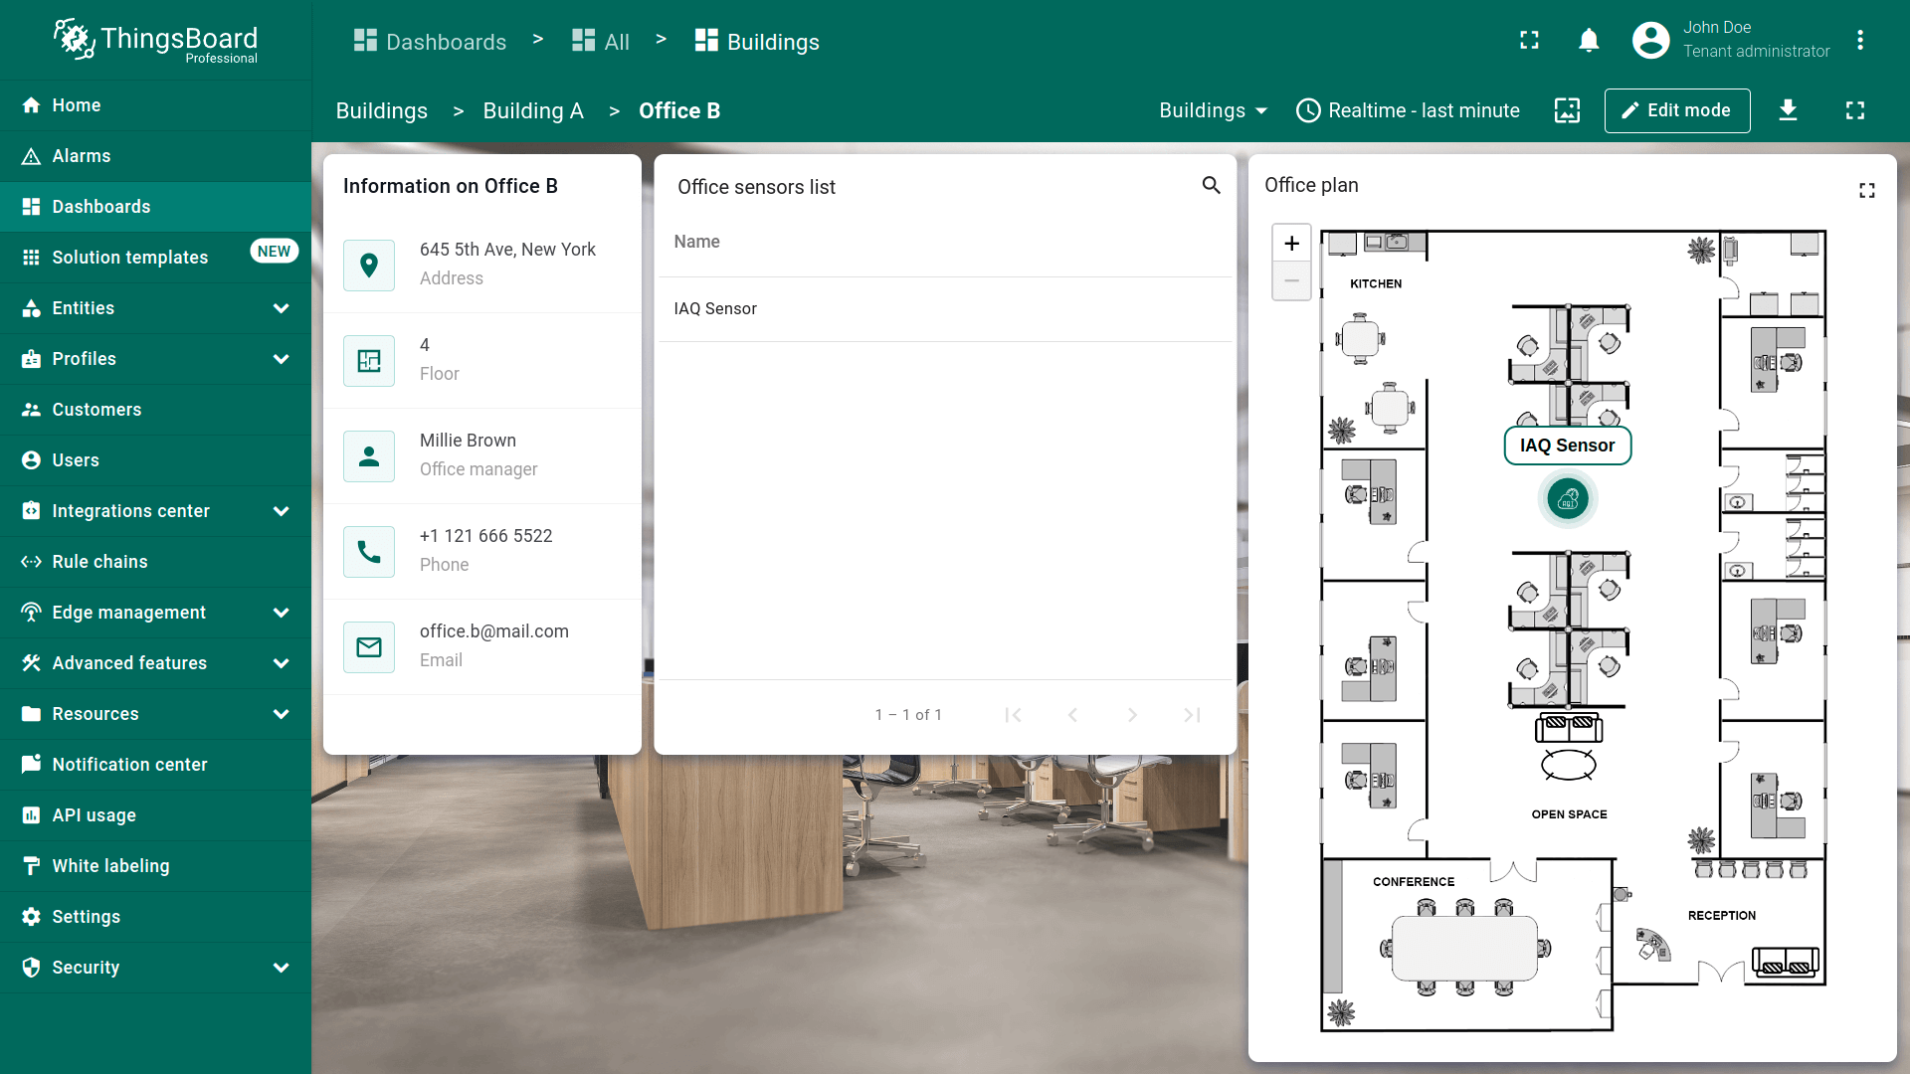The height and width of the screenshot is (1074, 1910).
Task: Search the Office sensors list
Action: coord(1211,186)
